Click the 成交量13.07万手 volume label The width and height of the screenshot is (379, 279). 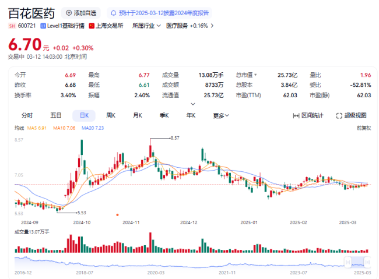tap(32, 232)
